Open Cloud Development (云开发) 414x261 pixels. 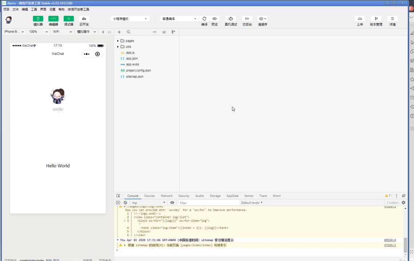[84, 19]
